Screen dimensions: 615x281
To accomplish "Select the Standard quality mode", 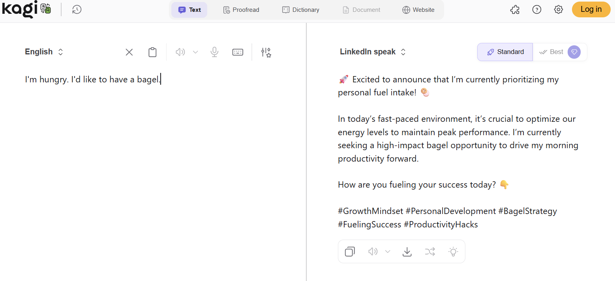I will (x=505, y=52).
